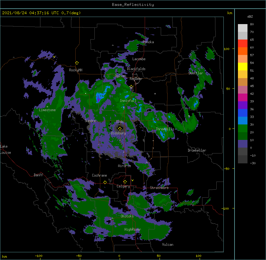Click the Okotoks town label

(127, 216)
